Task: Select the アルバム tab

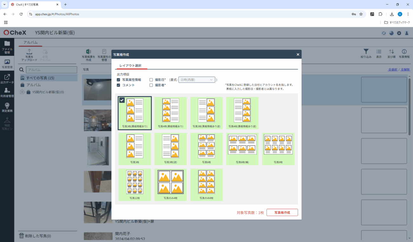Action: (x=30, y=43)
